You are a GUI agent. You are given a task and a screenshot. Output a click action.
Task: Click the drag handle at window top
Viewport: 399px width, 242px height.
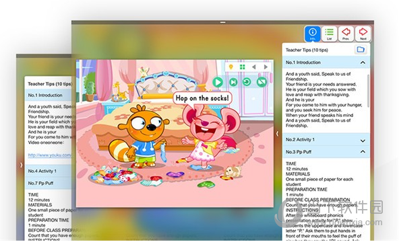(x=223, y=22)
